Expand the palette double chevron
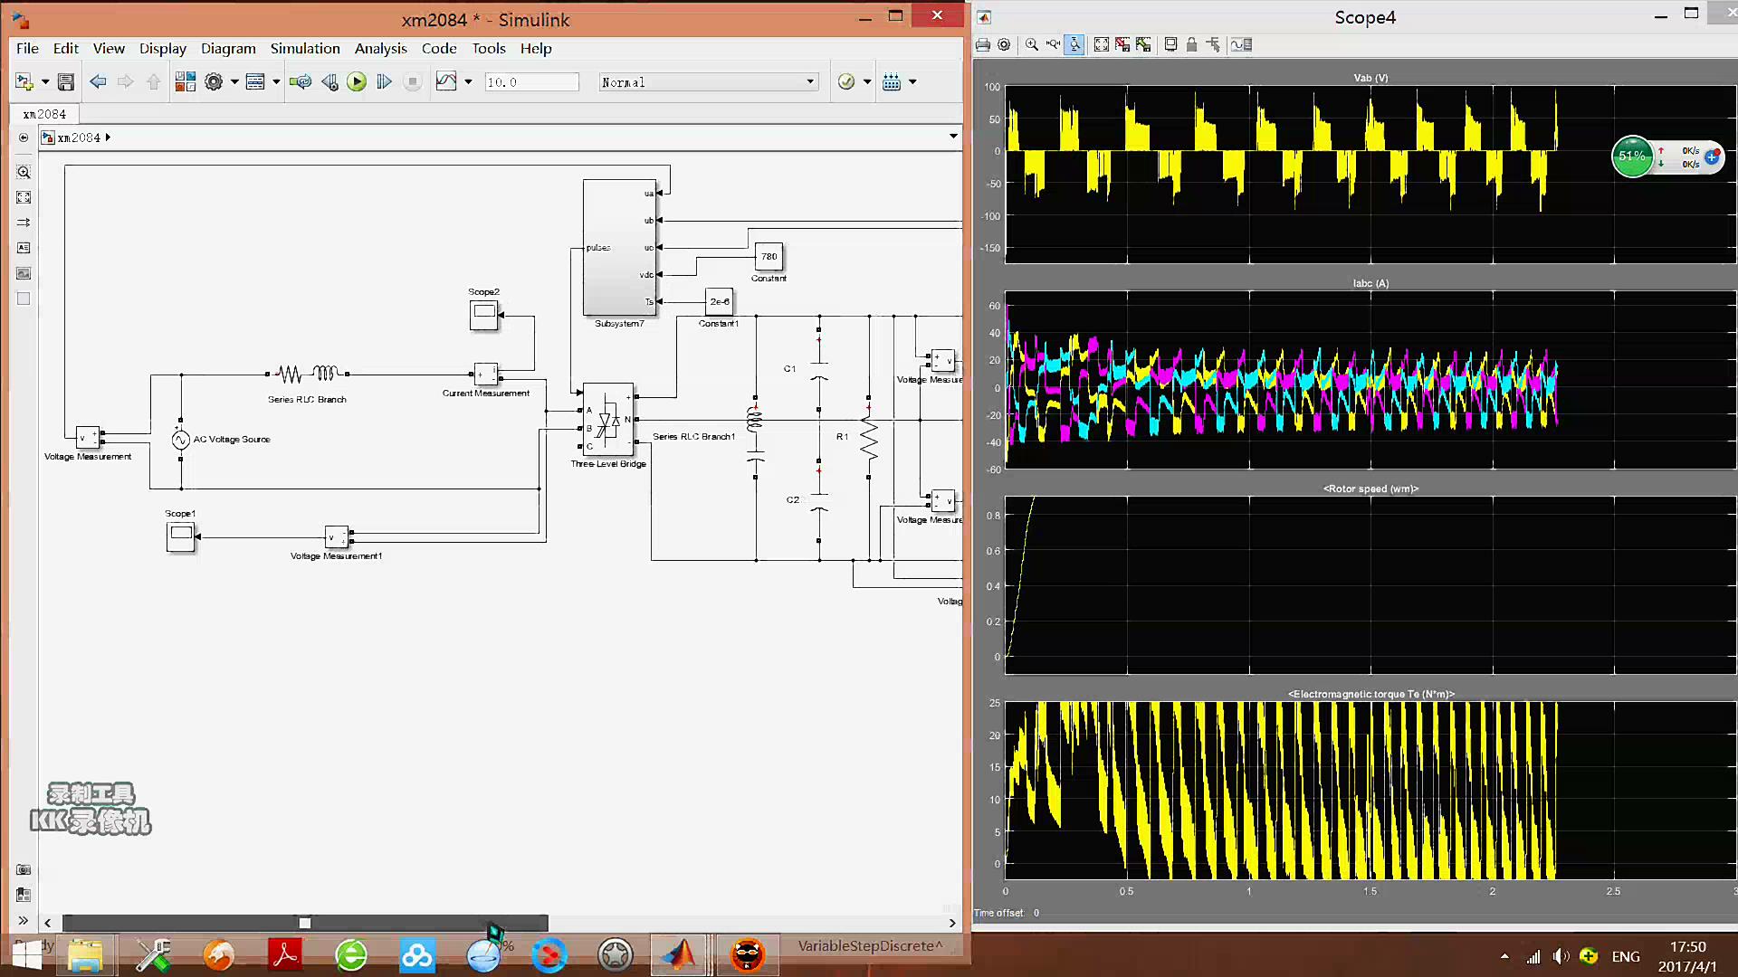This screenshot has width=1738, height=977. tap(24, 921)
